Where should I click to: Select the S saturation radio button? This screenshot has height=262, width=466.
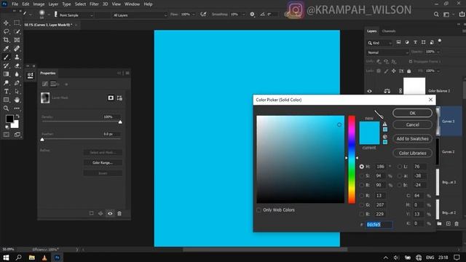click(x=362, y=176)
